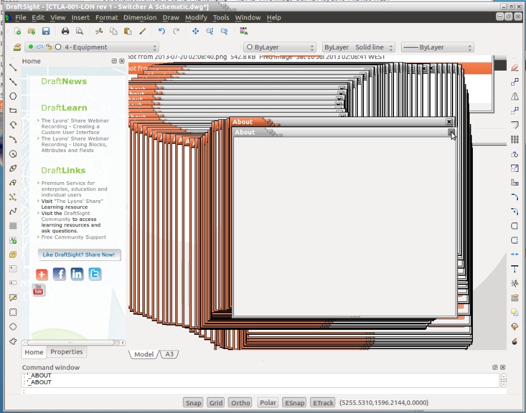
Task: Save the drawing with the floppy disk icon
Action: tap(45, 31)
